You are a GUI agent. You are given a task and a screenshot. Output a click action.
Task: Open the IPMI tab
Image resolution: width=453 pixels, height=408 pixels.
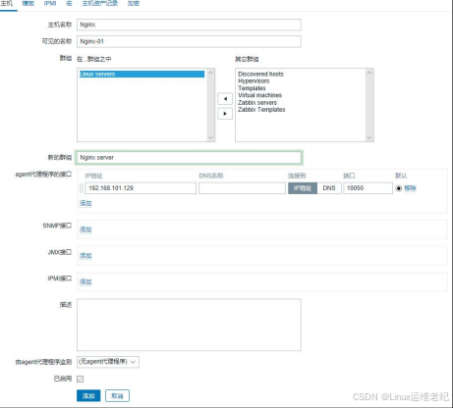coord(50,4)
